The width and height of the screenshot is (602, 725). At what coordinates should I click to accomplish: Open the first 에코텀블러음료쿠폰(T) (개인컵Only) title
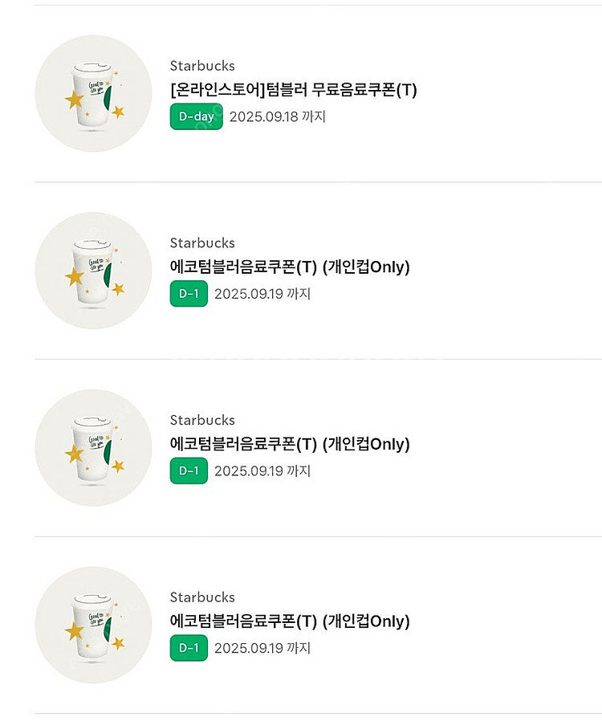click(x=290, y=267)
